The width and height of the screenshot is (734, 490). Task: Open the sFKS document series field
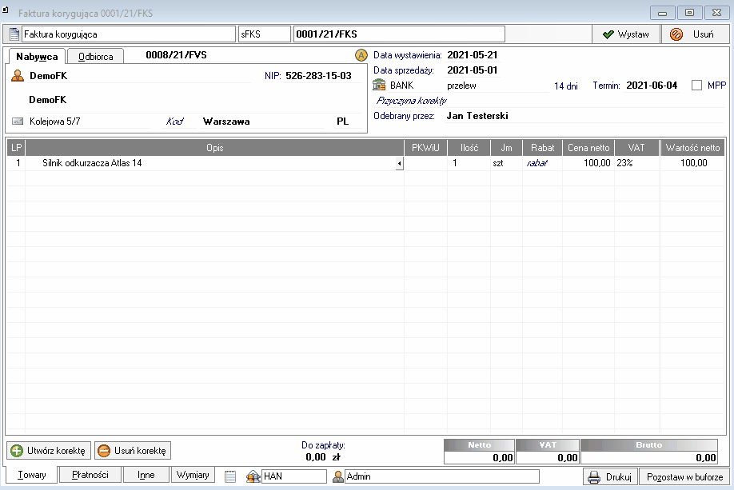pyautogui.click(x=264, y=34)
